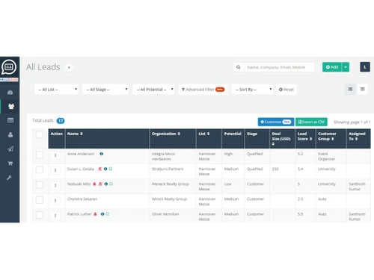Expand arrow next to All Leads title
The height and width of the screenshot is (280, 374).
(x=69, y=67)
